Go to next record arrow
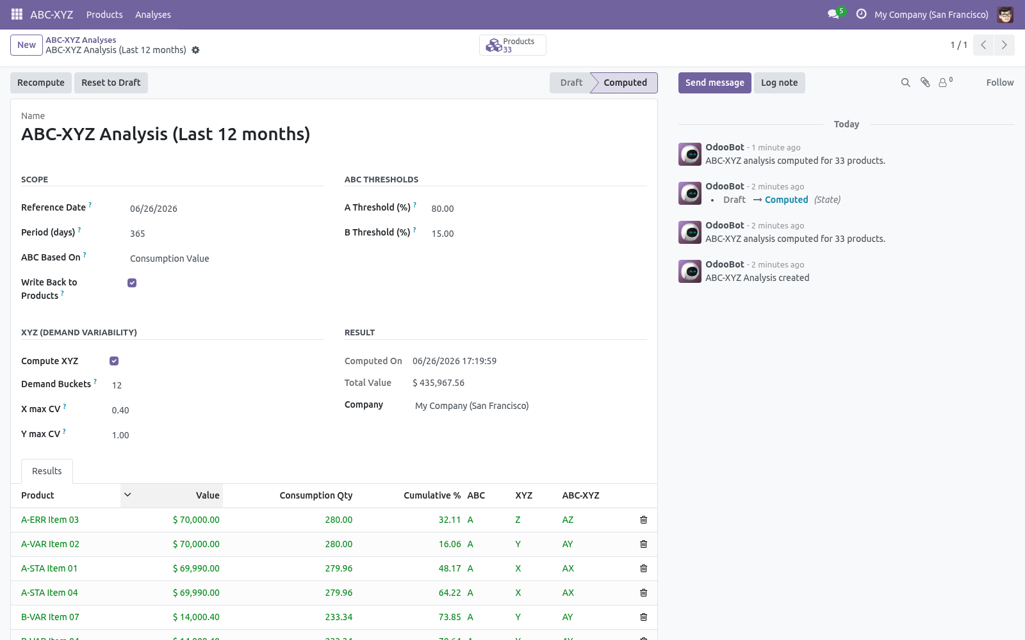 (1004, 45)
